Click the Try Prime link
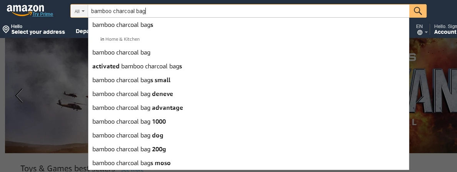This screenshot has height=172, width=457. coord(43,14)
